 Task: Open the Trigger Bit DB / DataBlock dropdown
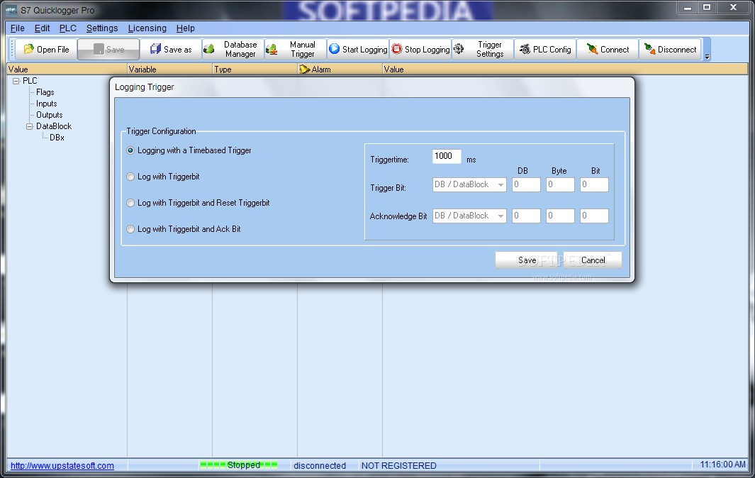click(469, 184)
